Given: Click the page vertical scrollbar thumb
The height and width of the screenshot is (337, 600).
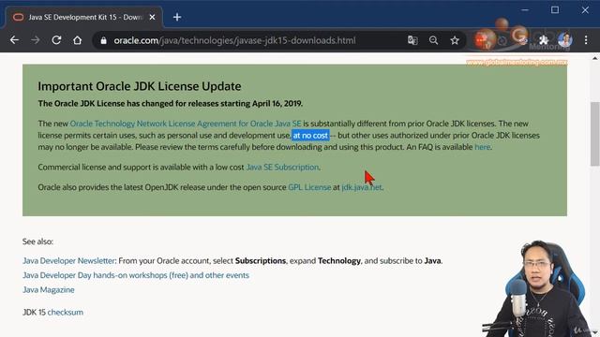Looking at the screenshot, I should coord(594,134).
